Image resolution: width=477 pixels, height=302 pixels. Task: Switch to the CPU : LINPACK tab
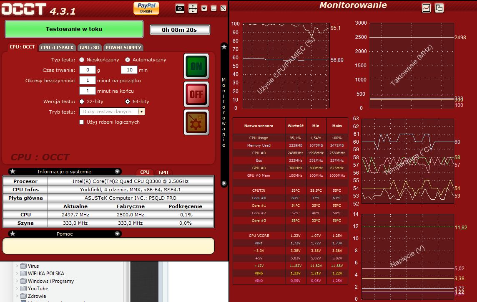(x=57, y=48)
